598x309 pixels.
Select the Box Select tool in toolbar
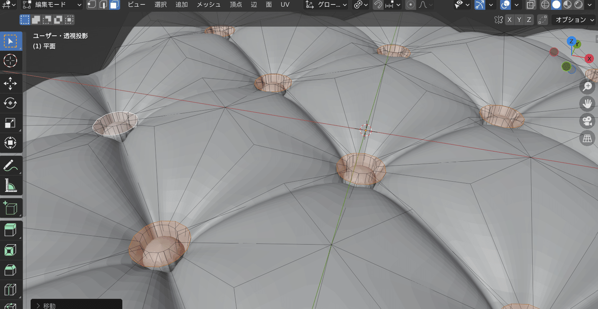click(10, 41)
